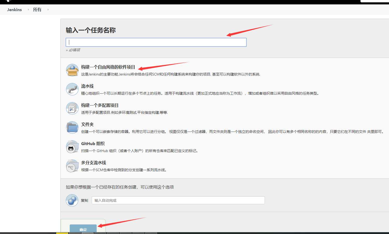This screenshot has height=234, width=389.
Task: Select the freestyle project box icon
Action: [72, 70]
